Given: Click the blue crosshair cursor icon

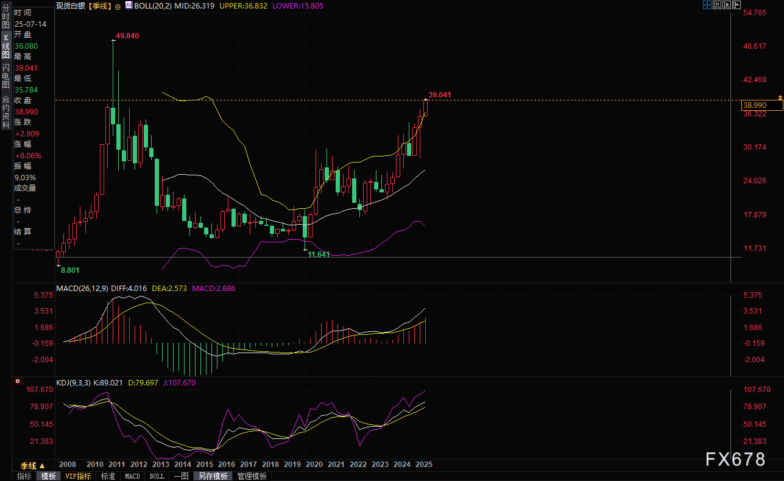Looking at the screenshot, I should (707, 5).
